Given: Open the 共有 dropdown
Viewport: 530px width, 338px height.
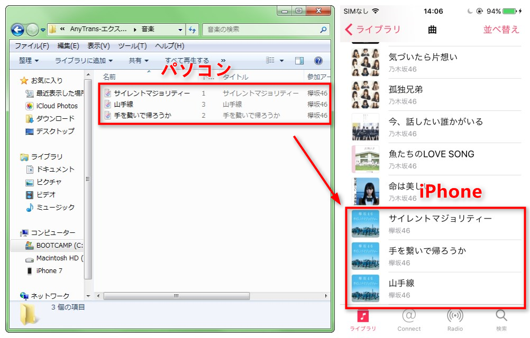Looking at the screenshot, I should pos(139,61).
